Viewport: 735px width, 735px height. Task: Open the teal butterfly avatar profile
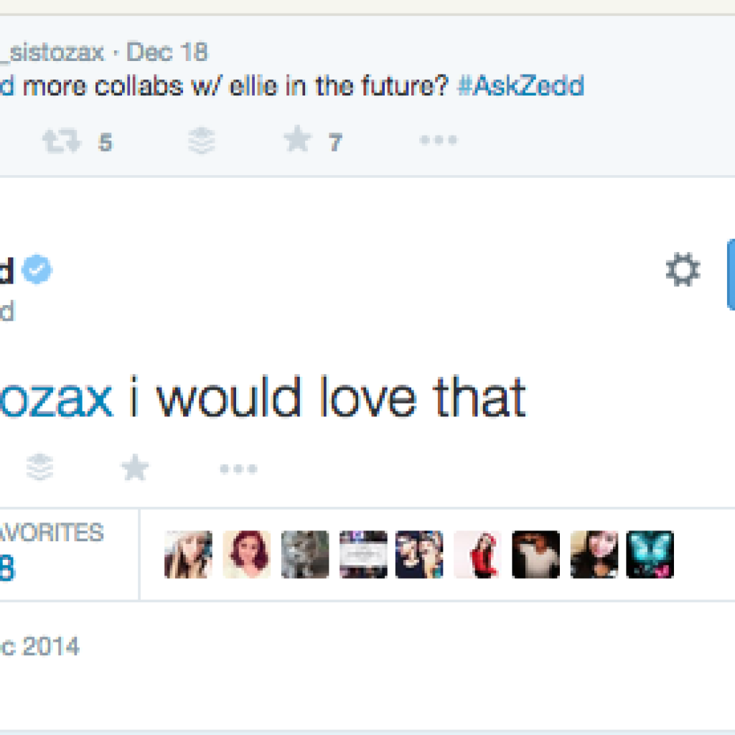tap(650, 555)
